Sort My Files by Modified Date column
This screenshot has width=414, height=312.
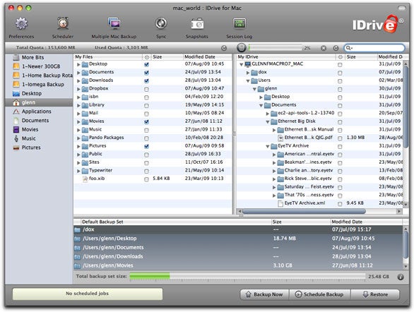pos(207,56)
